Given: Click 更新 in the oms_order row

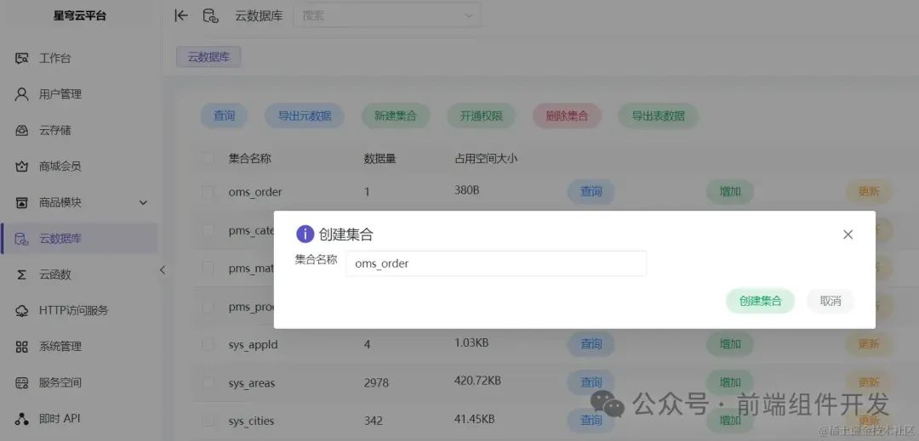Looking at the screenshot, I should click(869, 192).
